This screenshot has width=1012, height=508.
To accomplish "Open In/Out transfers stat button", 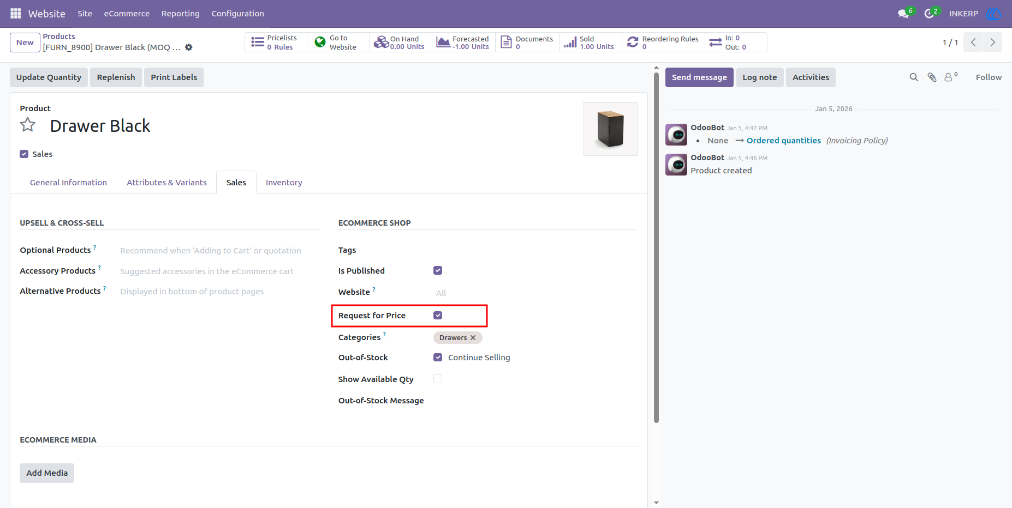I will tap(736, 43).
